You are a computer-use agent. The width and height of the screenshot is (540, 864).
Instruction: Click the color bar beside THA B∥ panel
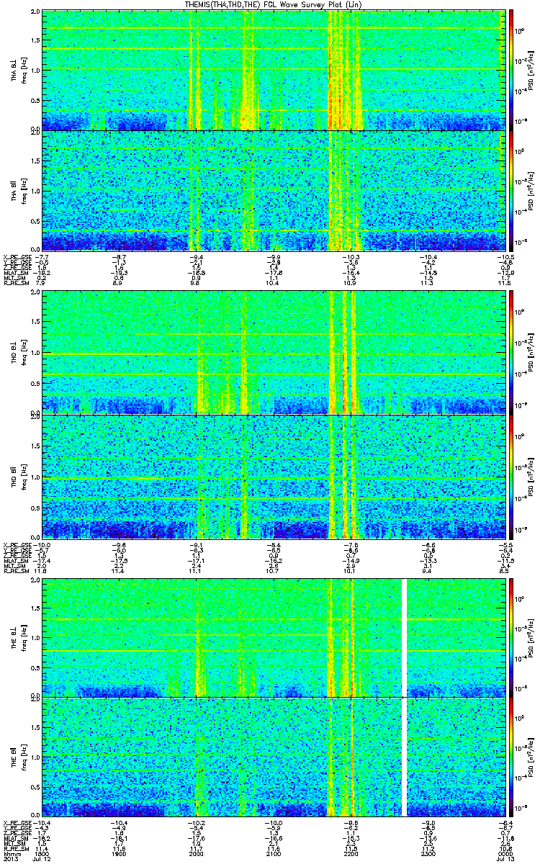click(x=511, y=190)
